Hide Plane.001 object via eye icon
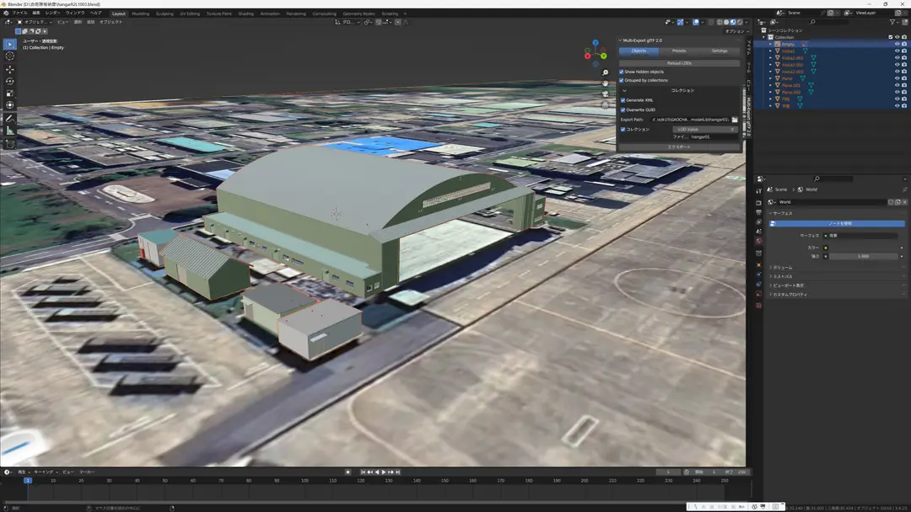 click(x=897, y=85)
